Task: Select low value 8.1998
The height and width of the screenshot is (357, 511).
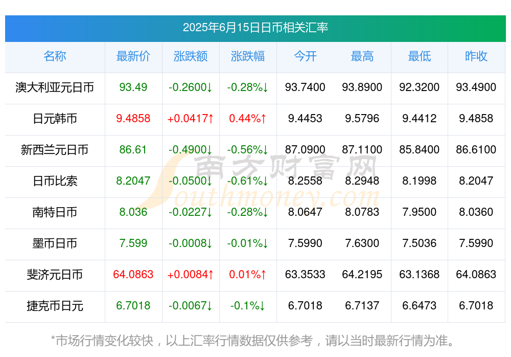Action: (x=420, y=181)
